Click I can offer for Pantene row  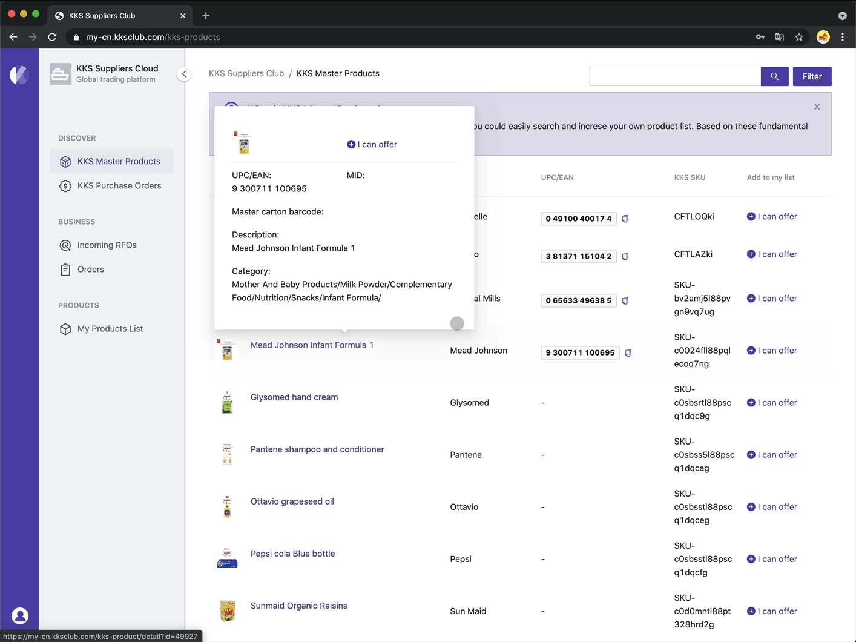click(x=772, y=454)
